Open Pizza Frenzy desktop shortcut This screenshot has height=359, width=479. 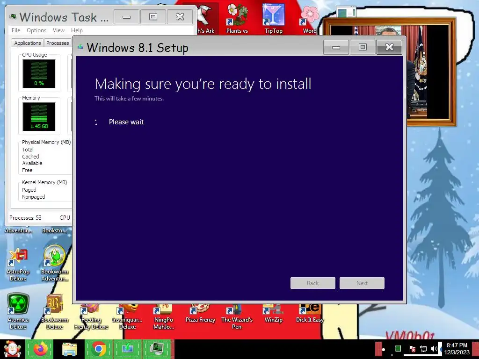[200, 314]
